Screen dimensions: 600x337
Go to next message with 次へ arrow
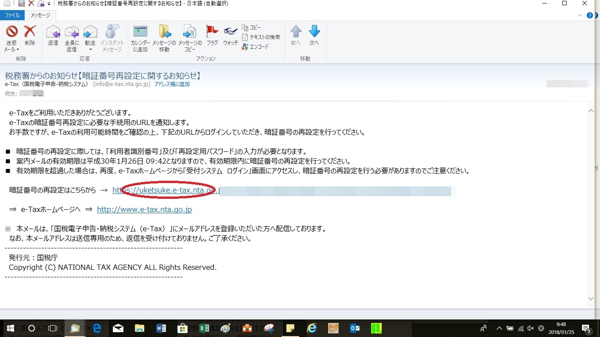(x=314, y=36)
